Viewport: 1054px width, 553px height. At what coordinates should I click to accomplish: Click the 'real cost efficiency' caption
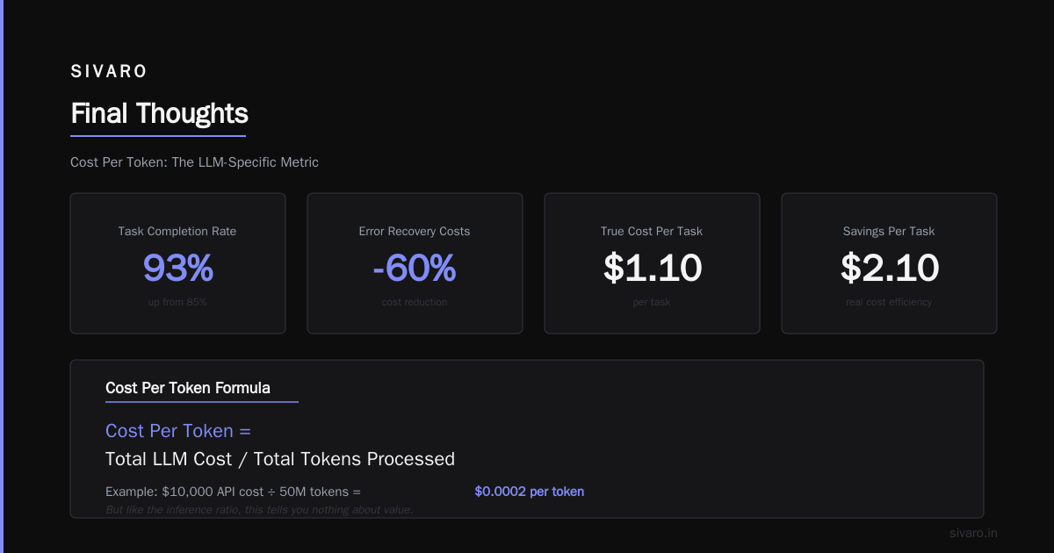(x=889, y=302)
